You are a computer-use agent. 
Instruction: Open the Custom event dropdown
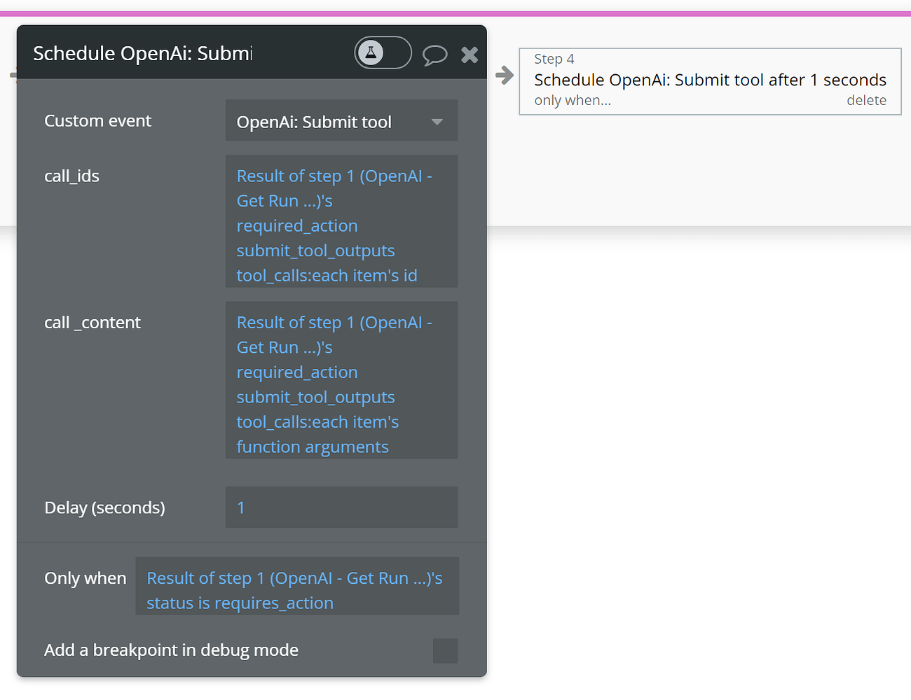341,121
